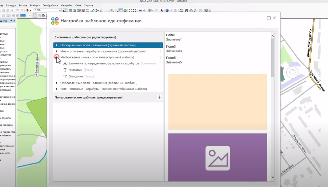Open Select Features tool dropdown arrow
The width and height of the screenshot is (328, 187).
tap(153, 10)
